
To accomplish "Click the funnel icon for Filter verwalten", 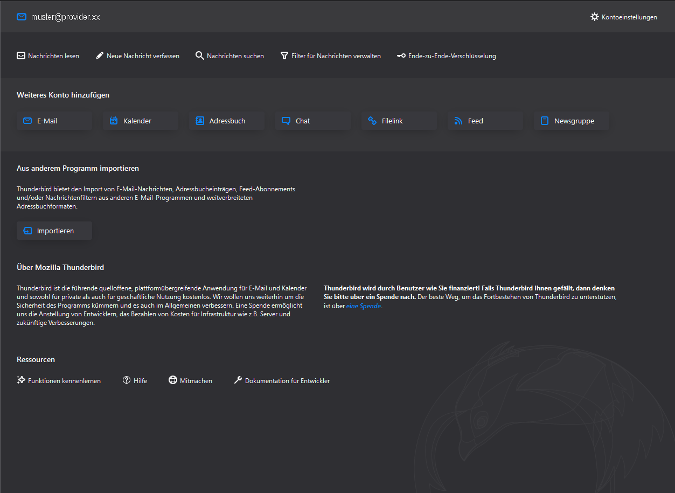I will point(284,55).
